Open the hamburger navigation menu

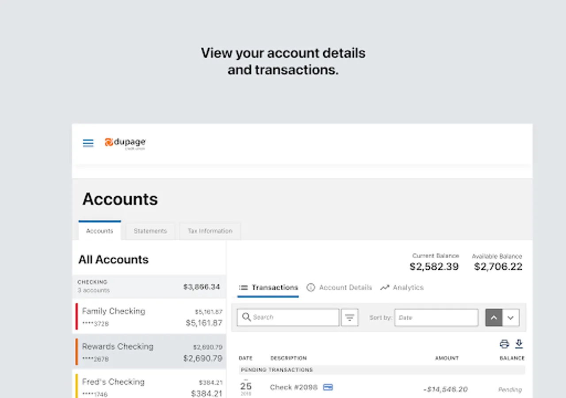point(88,143)
